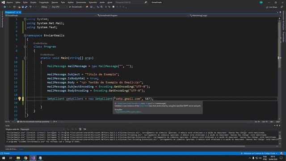Open the Exibir menu
Screen dimensions: 286x161
[x=25, y=2]
